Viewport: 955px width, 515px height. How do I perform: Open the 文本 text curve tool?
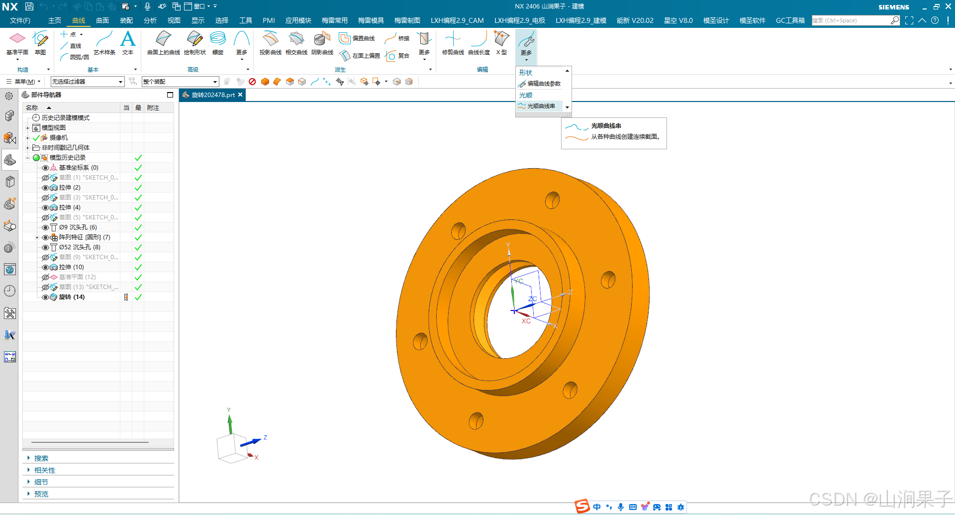tap(128, 43)
